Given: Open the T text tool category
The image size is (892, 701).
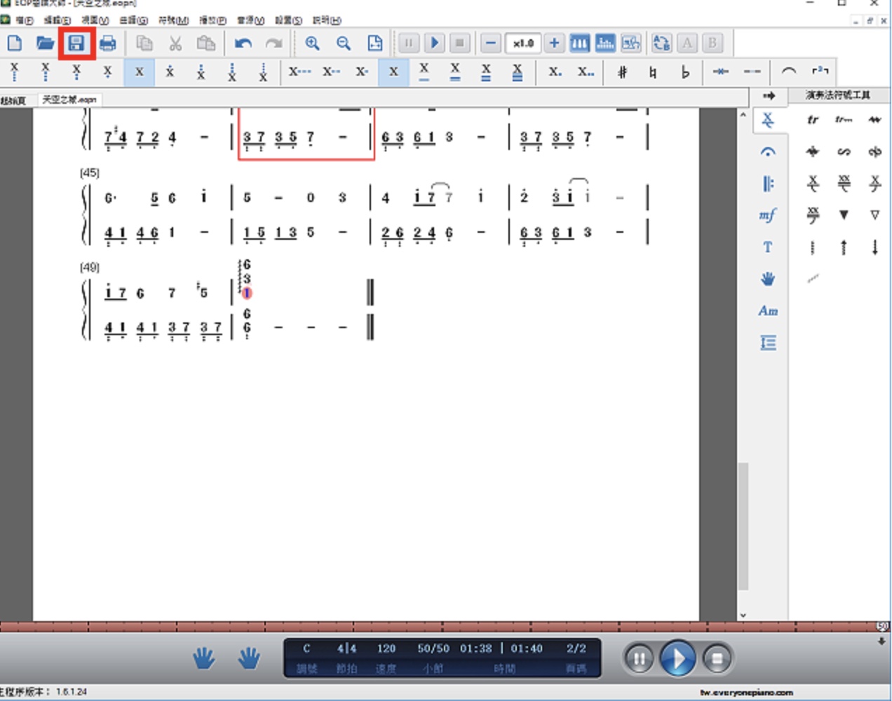Looking at the screenshot, I should pyautogui.click(x=768, y=247).
